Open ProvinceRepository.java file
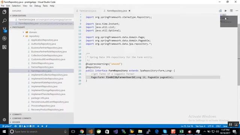This screenshot has width=240, height=135. (x=43, y=106)
